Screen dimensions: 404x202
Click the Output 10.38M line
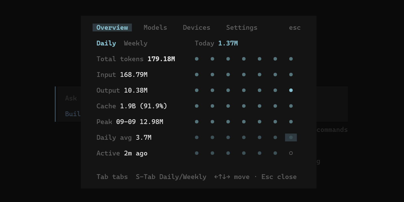pos(122,90)
